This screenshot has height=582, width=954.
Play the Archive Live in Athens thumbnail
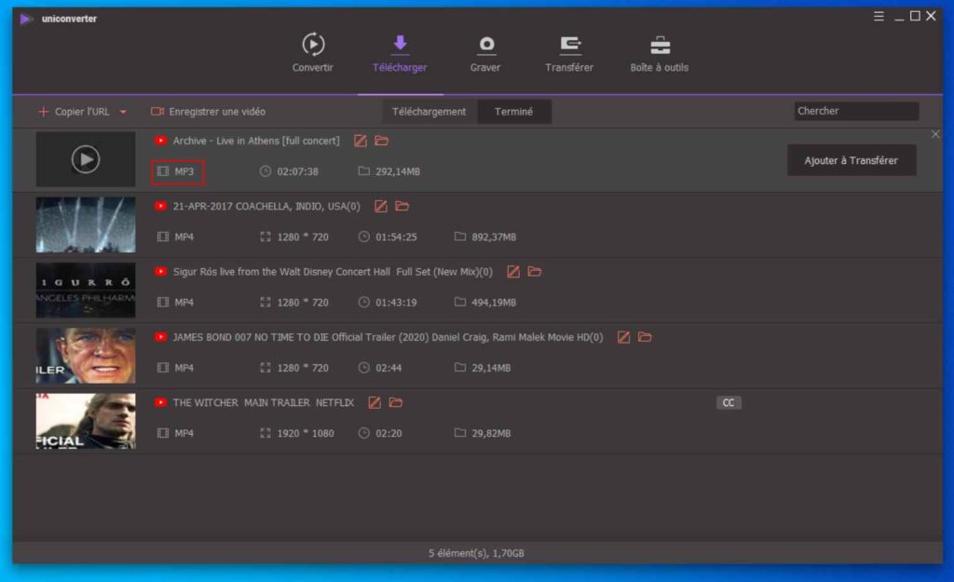86,159
